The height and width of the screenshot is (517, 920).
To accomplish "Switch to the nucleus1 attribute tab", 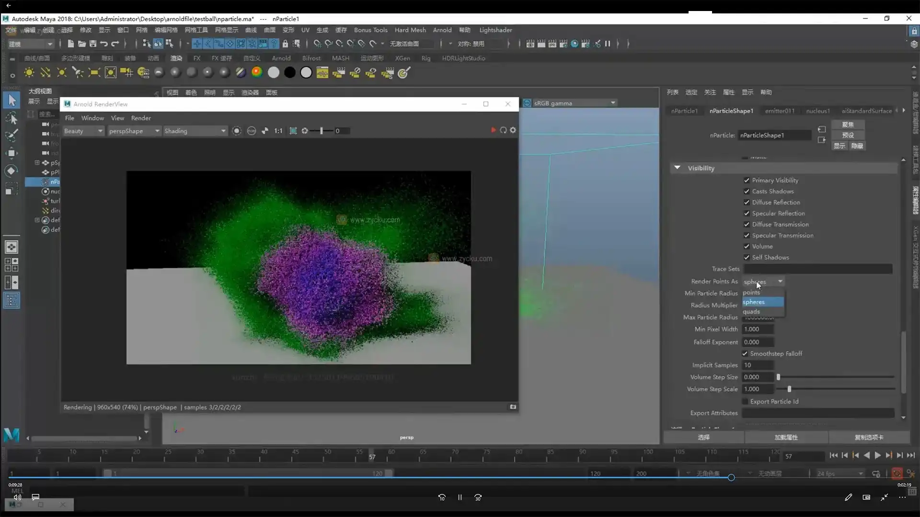I will [x=817, y=111].
